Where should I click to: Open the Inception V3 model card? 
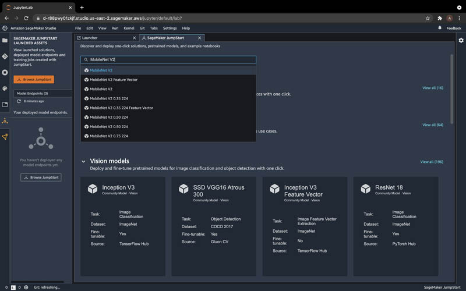pyautogui.click(x=123, y=226)
